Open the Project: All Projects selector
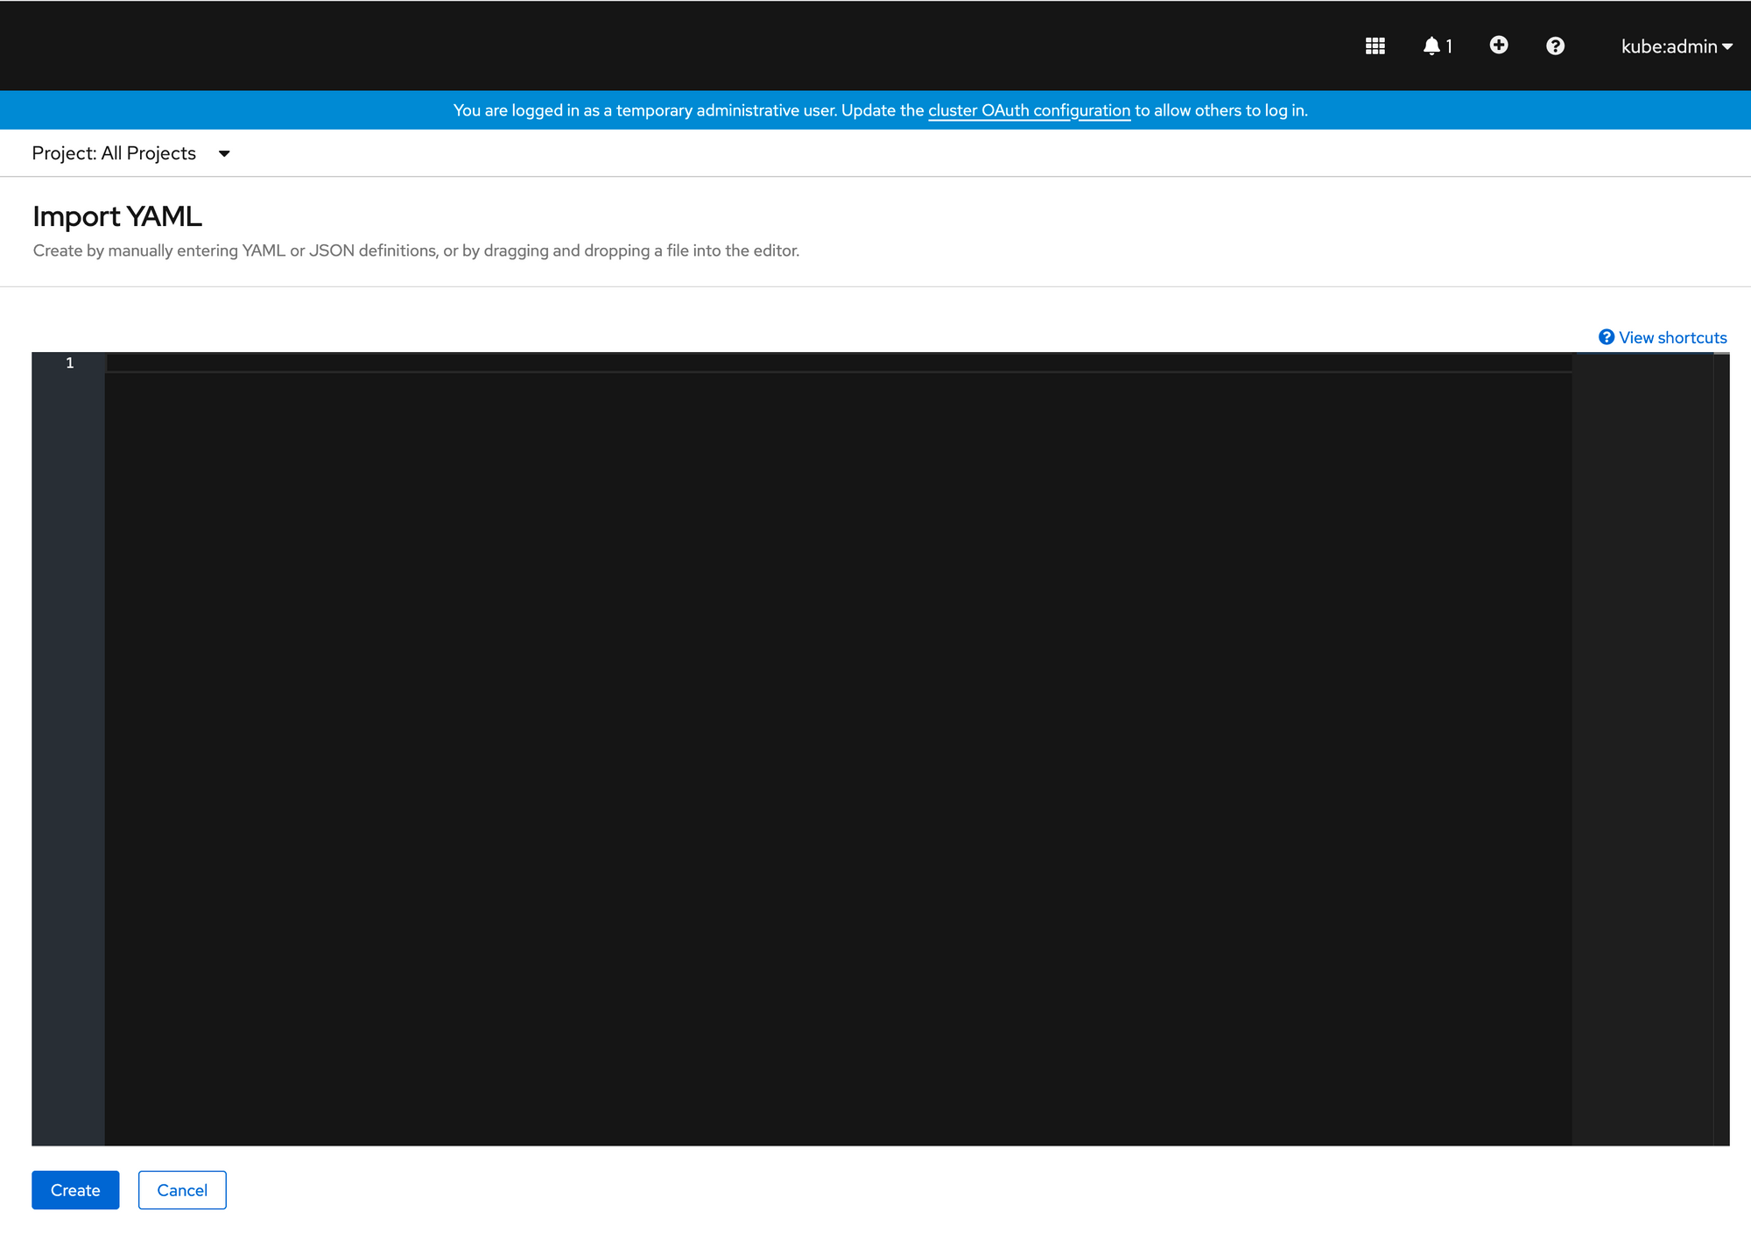 [114, 153]
